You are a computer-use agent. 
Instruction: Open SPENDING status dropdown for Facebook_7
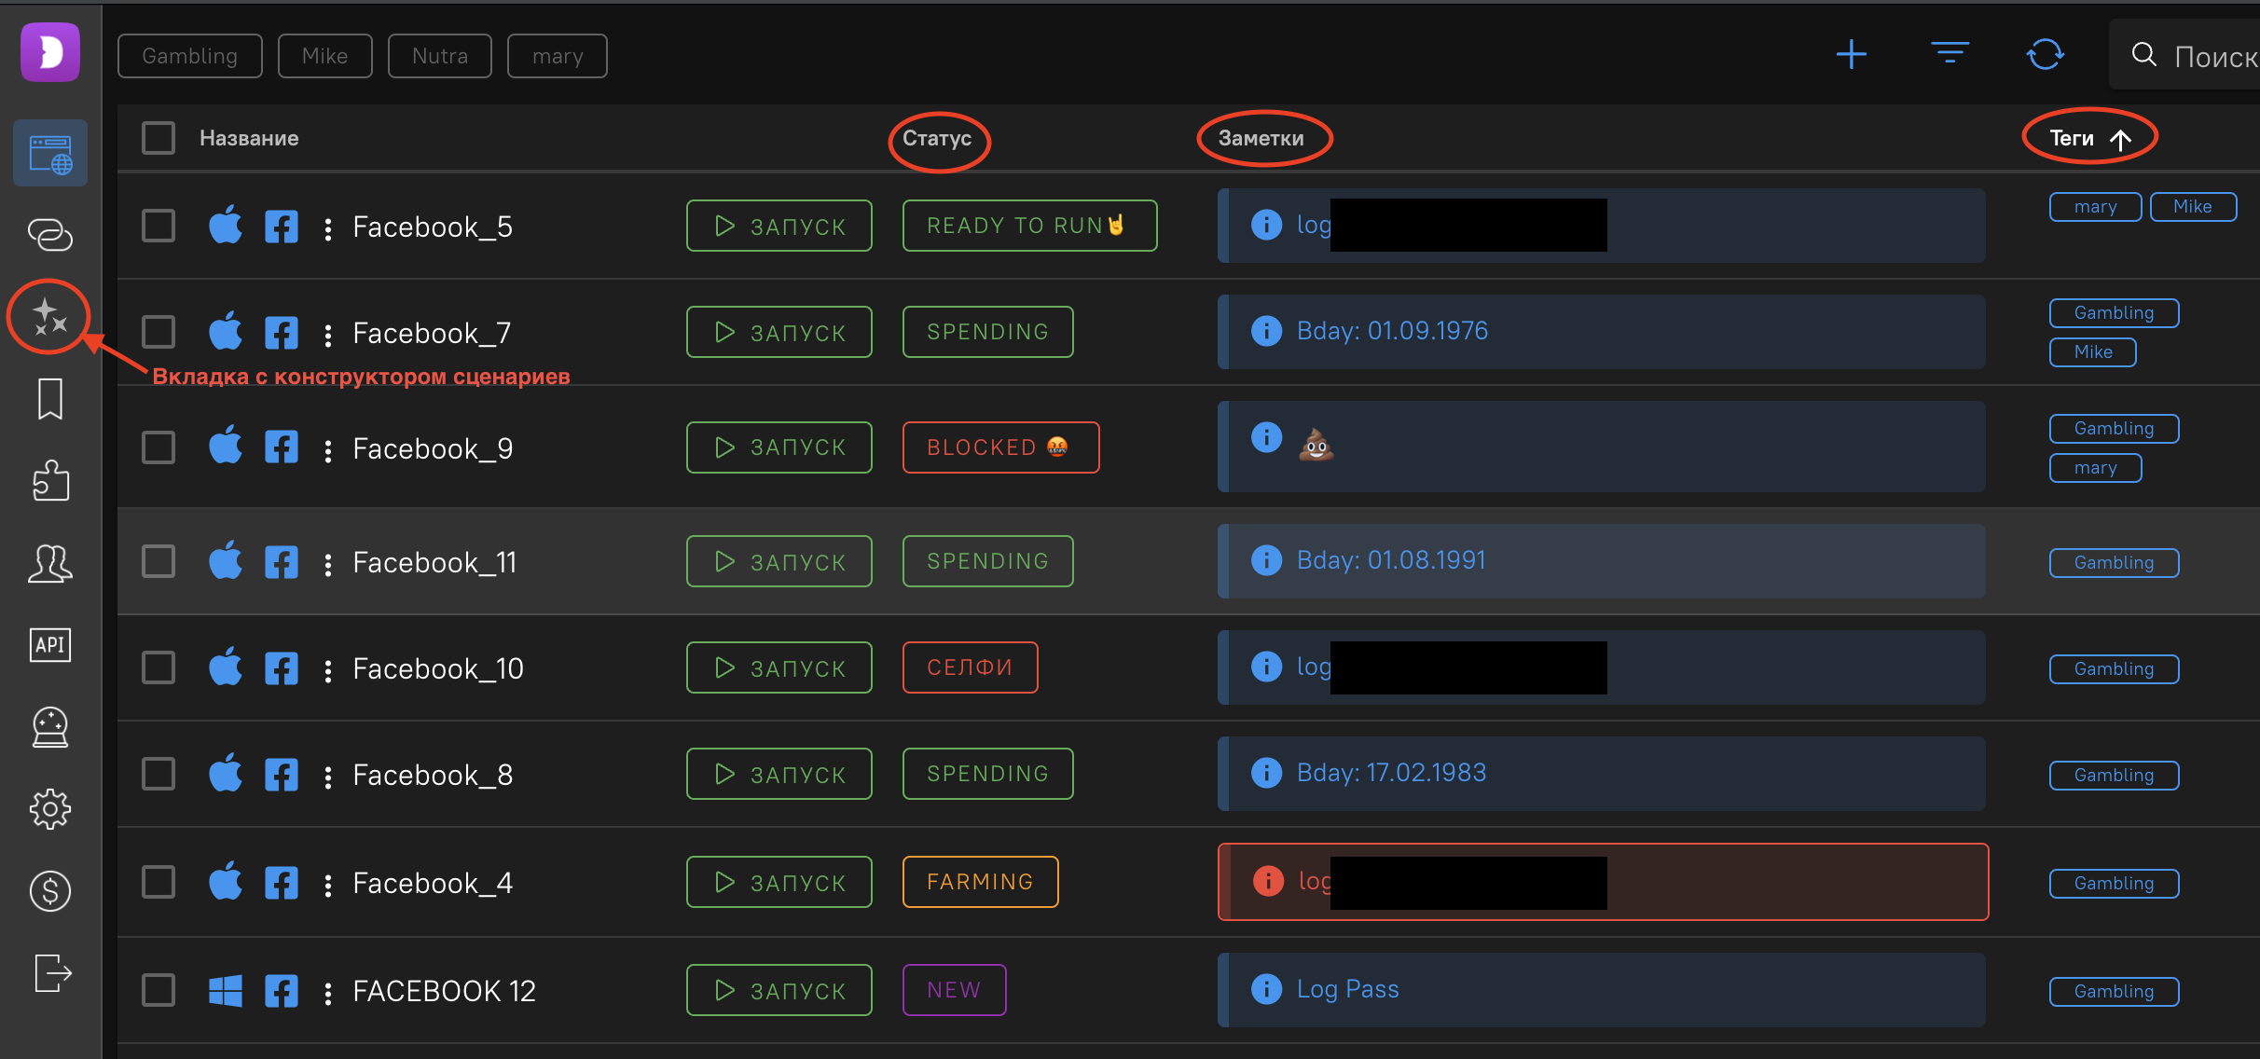point(987,332)
